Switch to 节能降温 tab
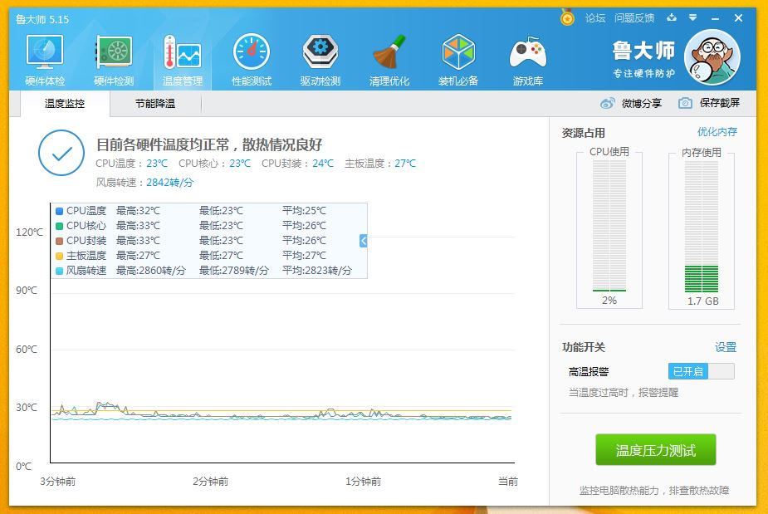The width and height of the screenshot is (768, 514). 154,104
